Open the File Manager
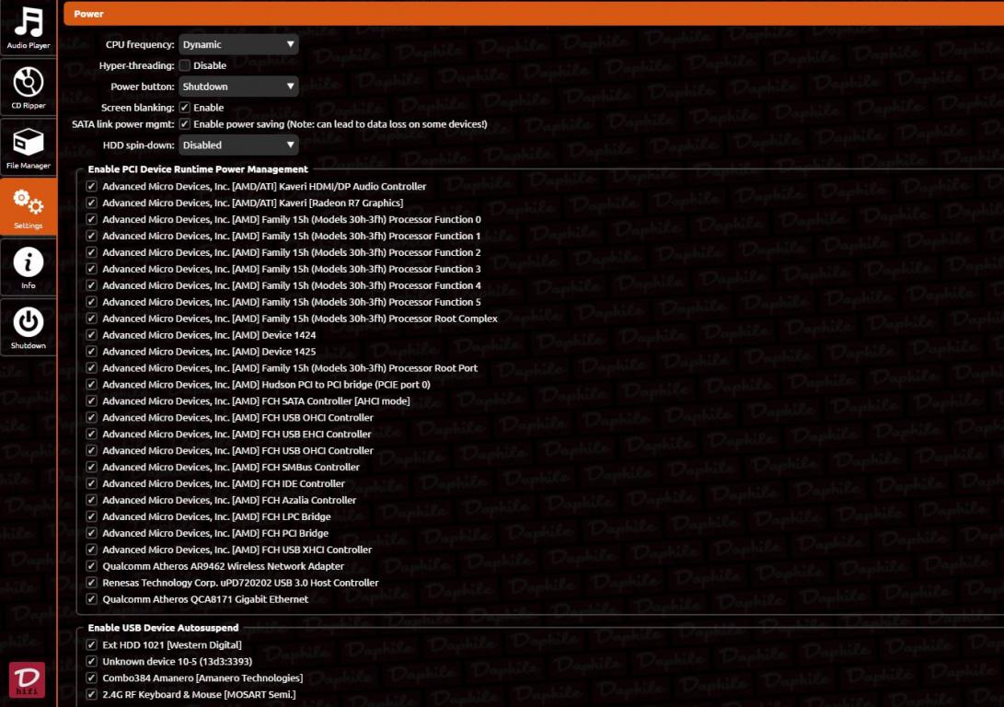Screen dimensions: 1004x707 click(29, 147)
